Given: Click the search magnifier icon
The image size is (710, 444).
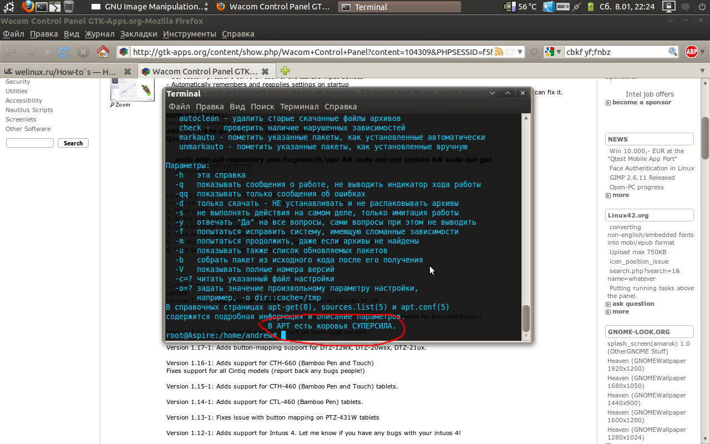Looking at the screenshot, I should [x=672, y=52].
